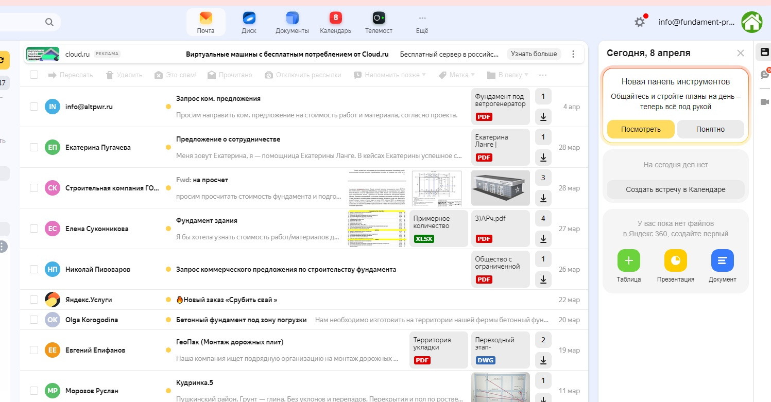Open the Телемост service
This screenshot has height=402, width=771.
pyautogui.click(x=379, y=23)
